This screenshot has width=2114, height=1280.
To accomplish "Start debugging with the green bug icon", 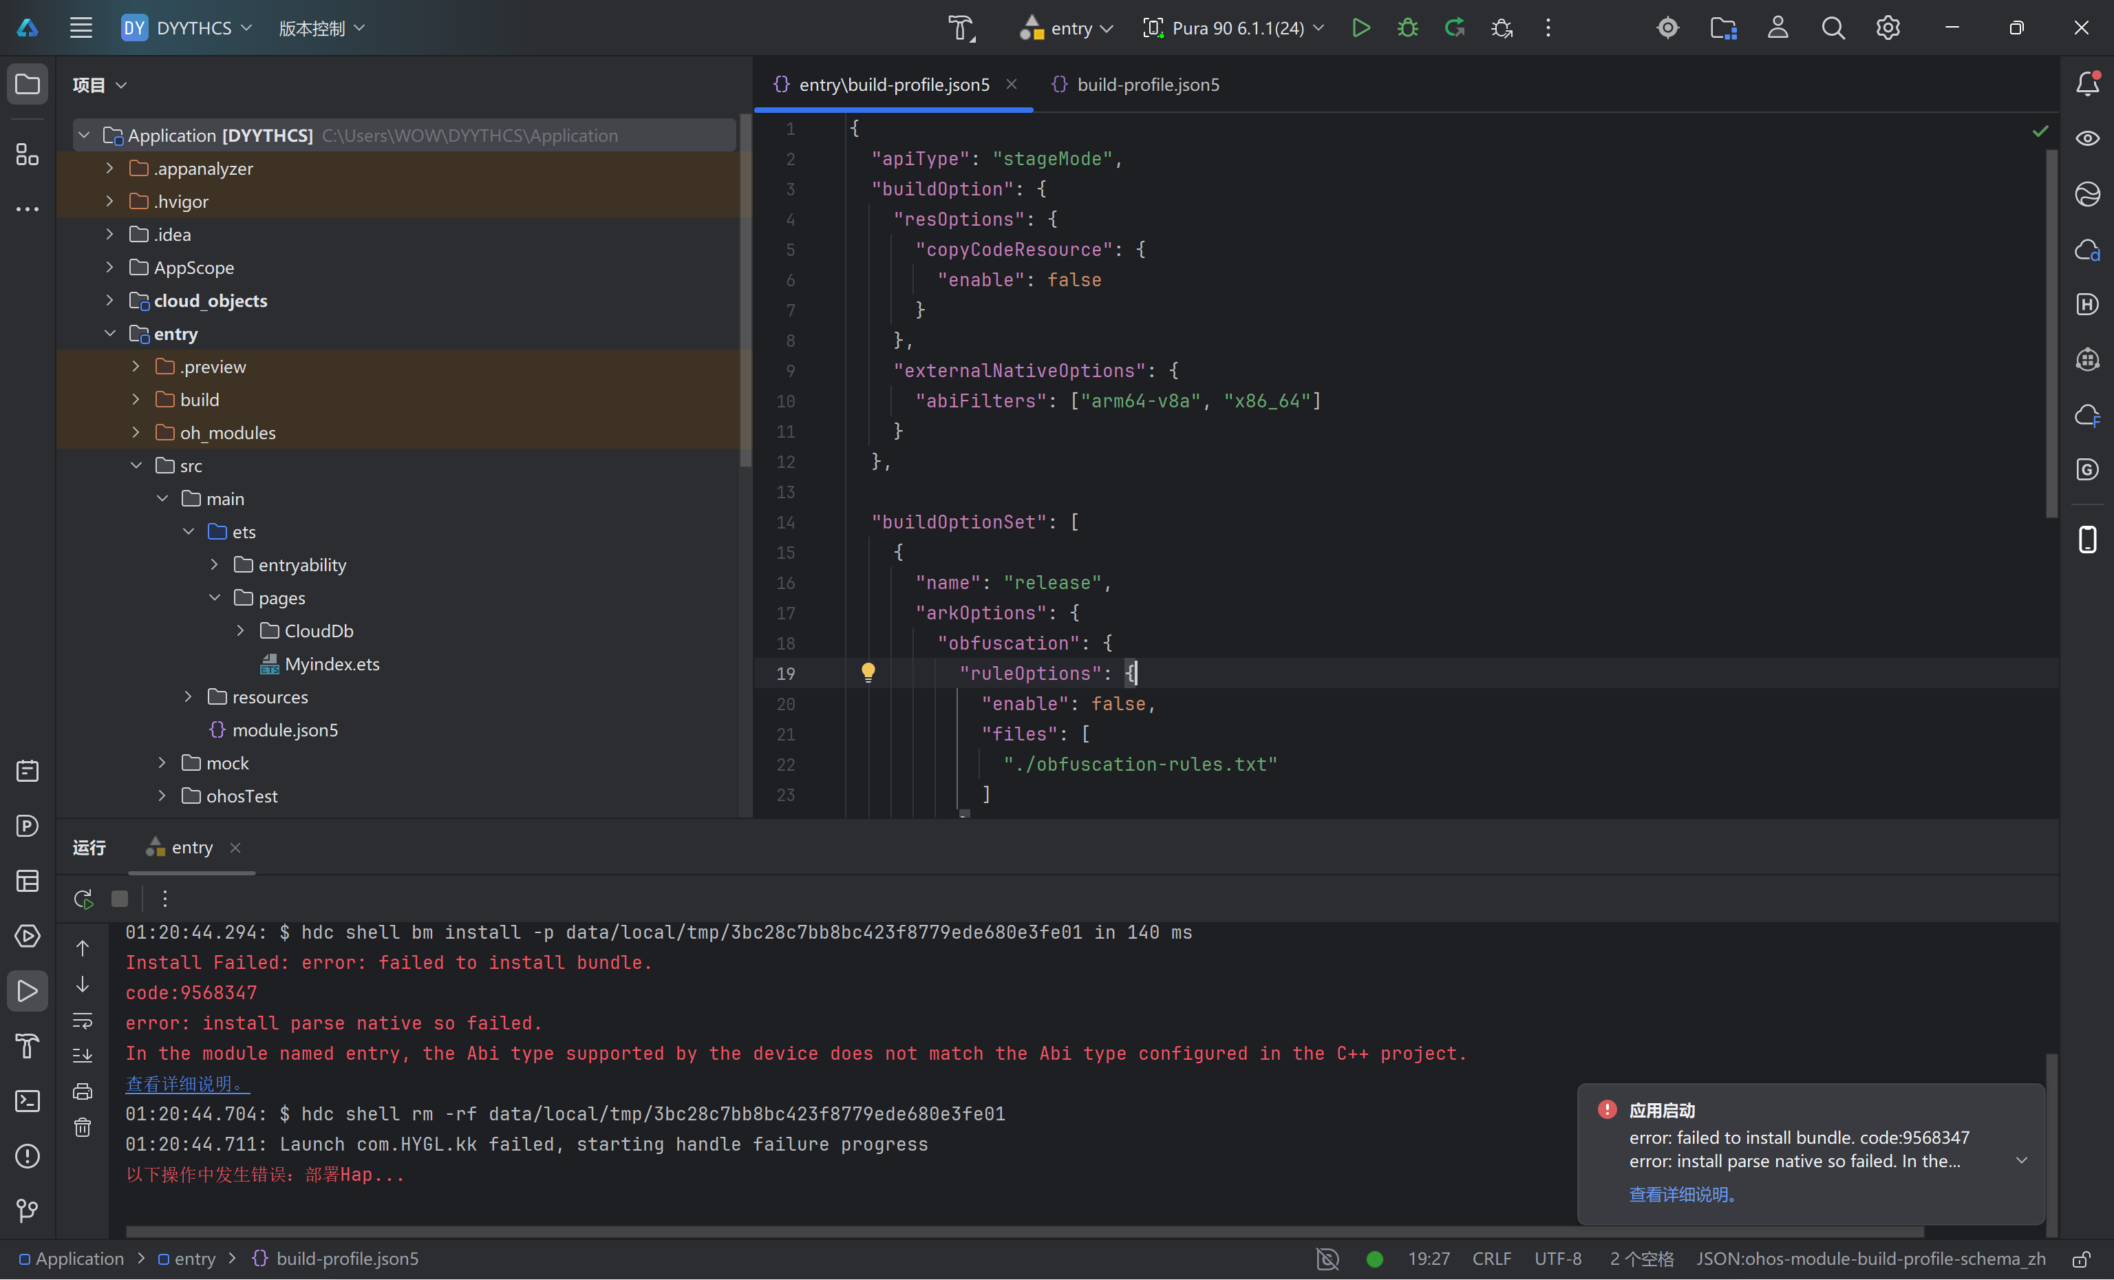I will pyautogui.click(x=1408, y=28).
